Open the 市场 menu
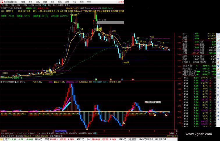 coord(30,2)
